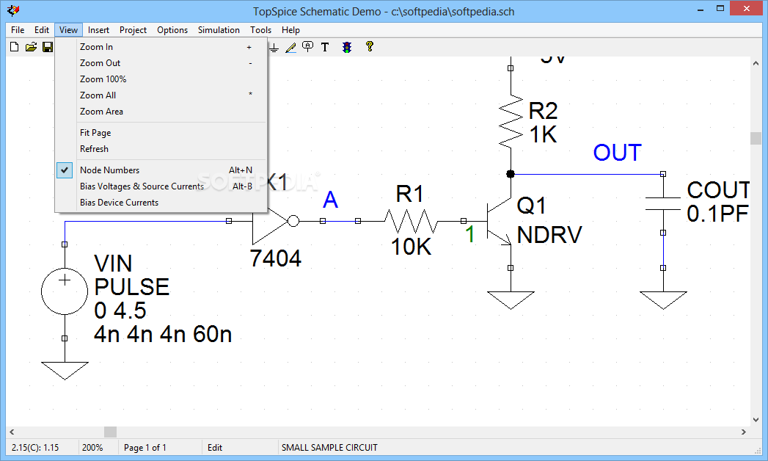The width and height of the screenshot is (768, 461).
Task: Click the yellow question mark help icon
Action: (x=370, y=46)
